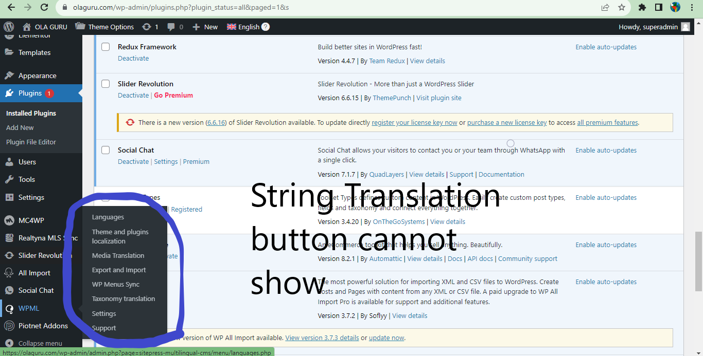Select Installed Plugins in the submenu
Screen dimensions: 703x356
tap(31, 113)
